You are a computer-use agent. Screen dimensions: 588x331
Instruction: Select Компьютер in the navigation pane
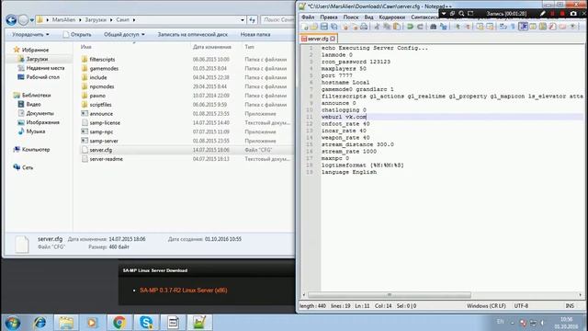[x=32, y=149]
